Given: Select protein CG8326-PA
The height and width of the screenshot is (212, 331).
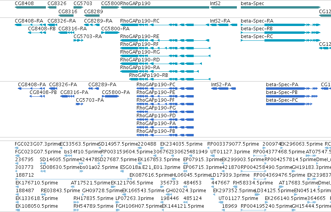Looking at the screenshot, I should click(53, 89).
